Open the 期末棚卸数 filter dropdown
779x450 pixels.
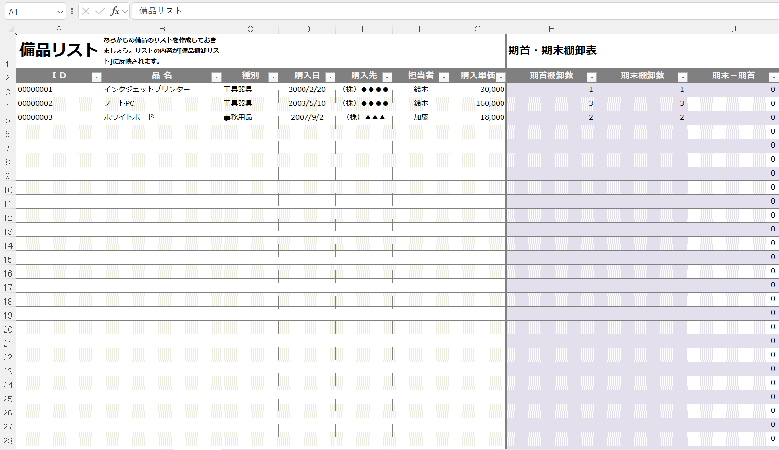[683, 77]
